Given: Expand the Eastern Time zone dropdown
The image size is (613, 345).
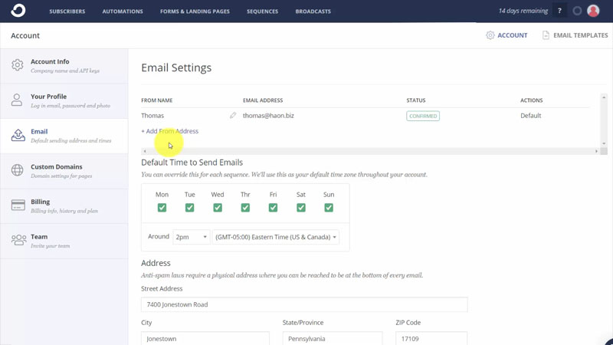Looking at the screenshot, I should click(x=276, y=238).
